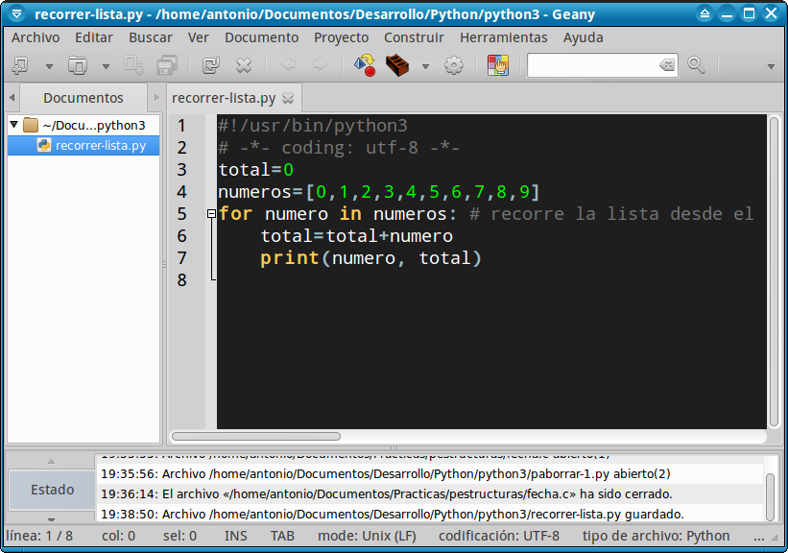
Task: Open the Buscar menu
Action: pyautogui.click(x=151, y=37)
